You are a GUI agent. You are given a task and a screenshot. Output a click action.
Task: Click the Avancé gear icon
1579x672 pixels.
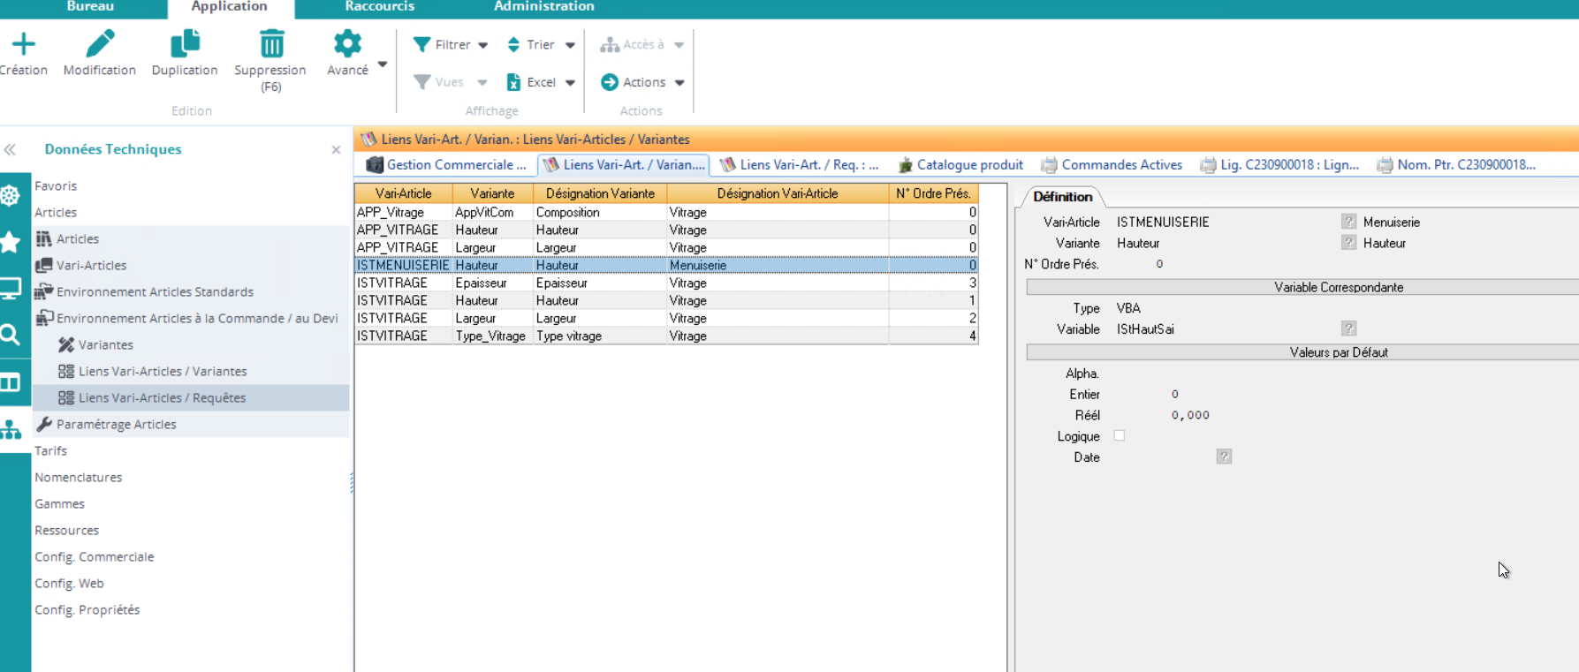(x=347, y=44)
